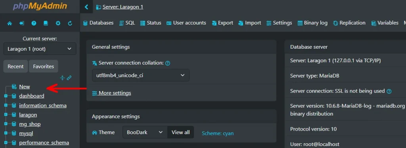
Task: Open server connection collation dropdown
Action: tap(141, 75)
